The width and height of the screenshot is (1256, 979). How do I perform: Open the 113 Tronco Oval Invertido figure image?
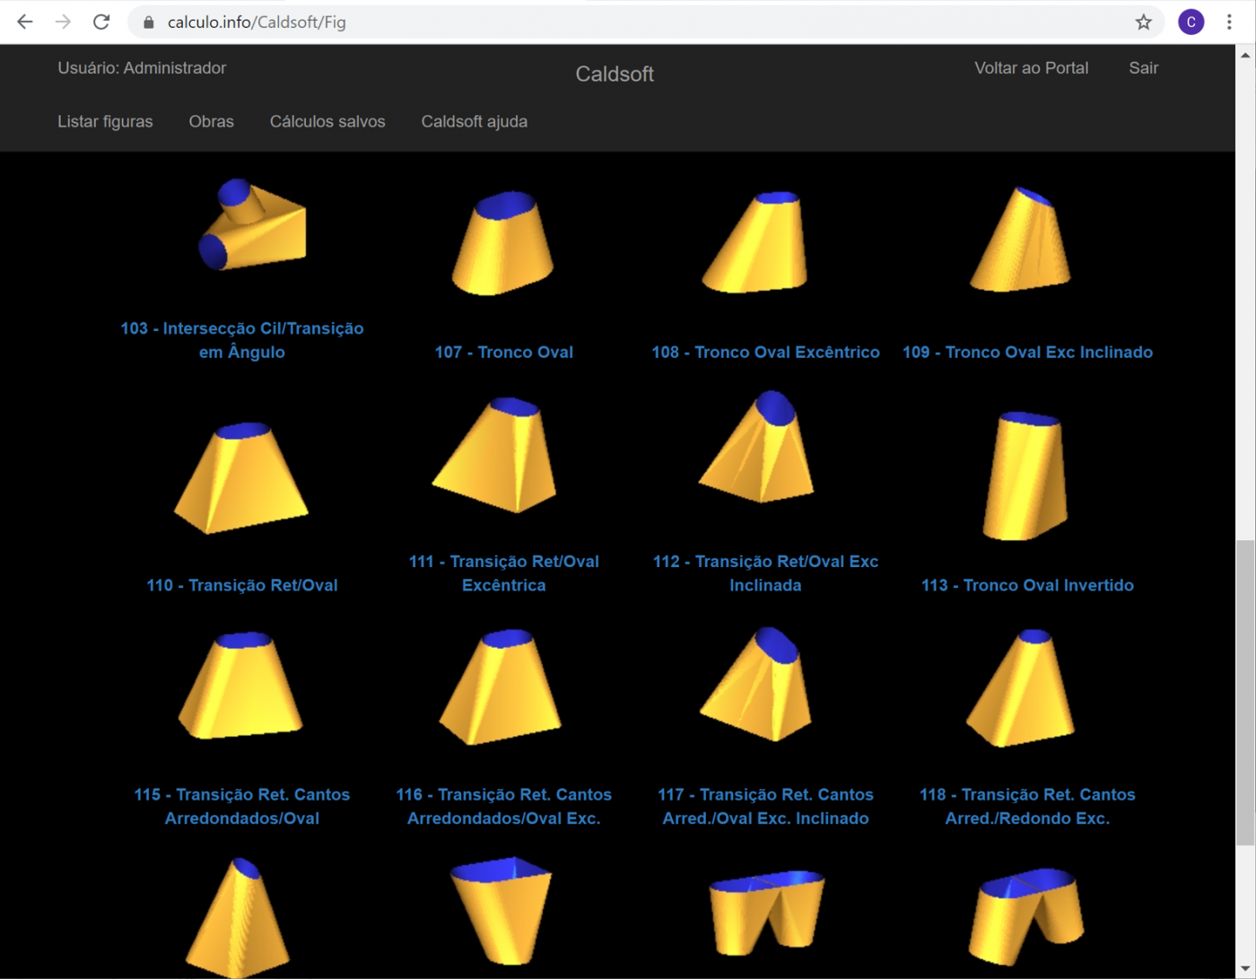click(x=1026, y=476)
